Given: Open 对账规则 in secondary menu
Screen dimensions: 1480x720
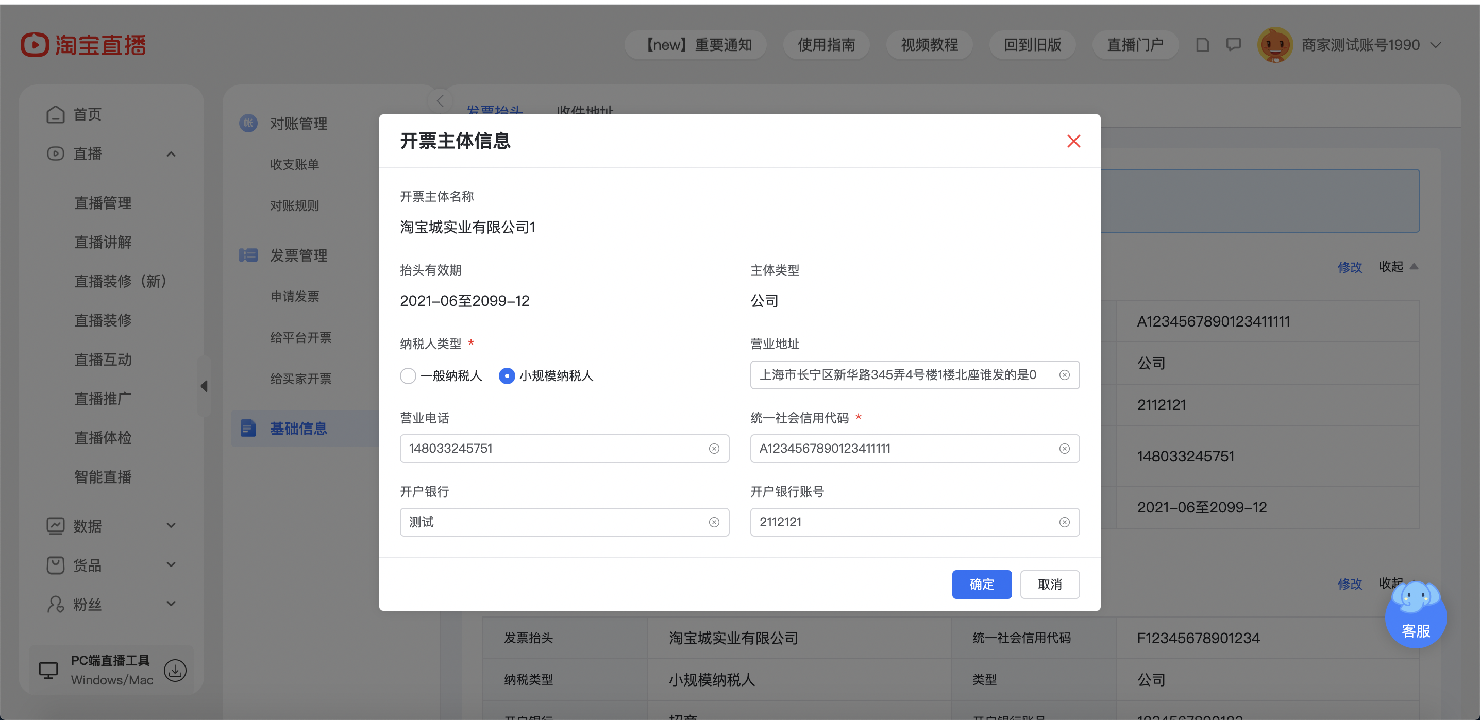Looking at the screenshot, I should [294, 205].
